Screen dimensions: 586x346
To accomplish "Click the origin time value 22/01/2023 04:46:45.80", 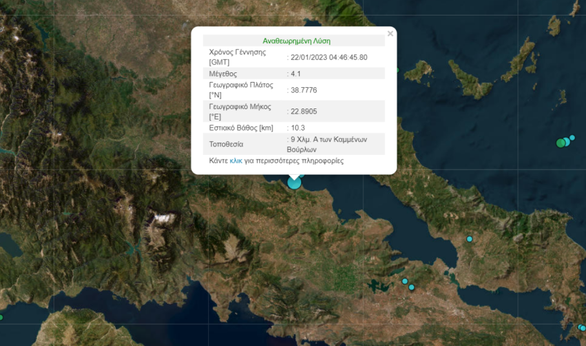I will coord(329,57).
